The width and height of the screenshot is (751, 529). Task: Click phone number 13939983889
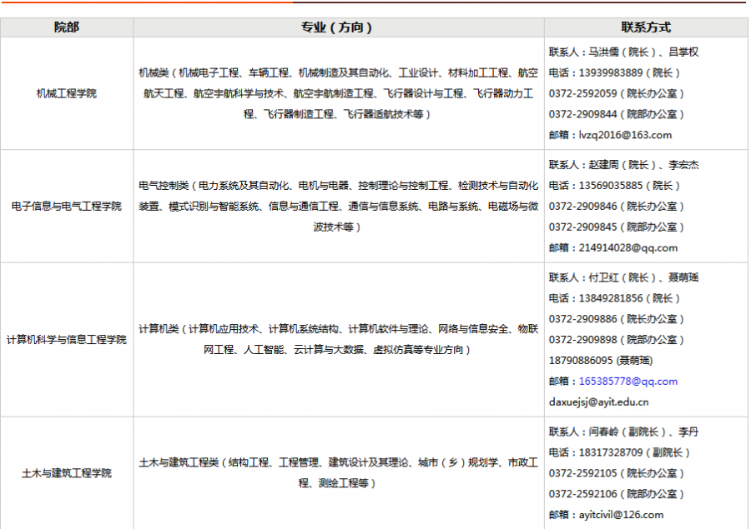pyautogui.click(x=611, y=72)
